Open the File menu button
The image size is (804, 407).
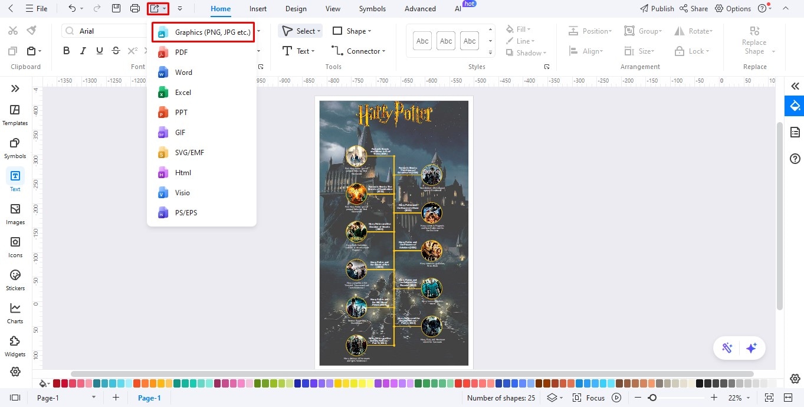(37, 9)
